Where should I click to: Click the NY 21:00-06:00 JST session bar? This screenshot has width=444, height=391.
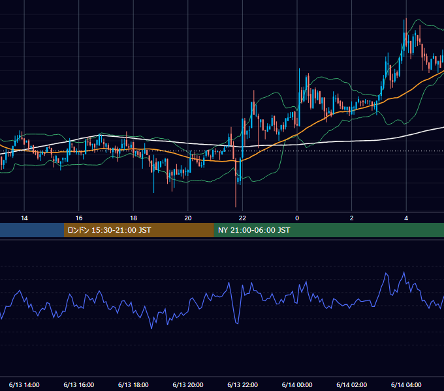click(x=328, y=230)
